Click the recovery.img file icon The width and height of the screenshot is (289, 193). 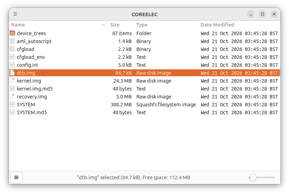point(12,96)
